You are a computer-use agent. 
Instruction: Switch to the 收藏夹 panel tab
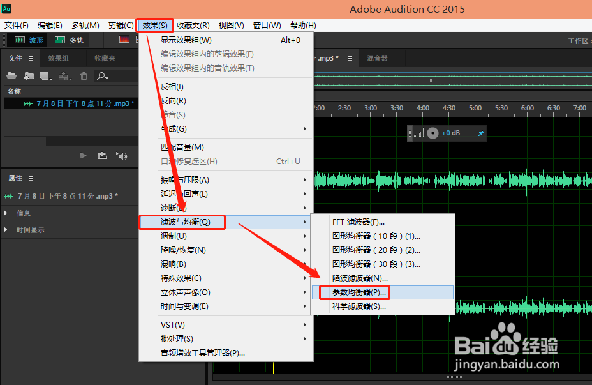pyautogui.click(x=105, y=58)
